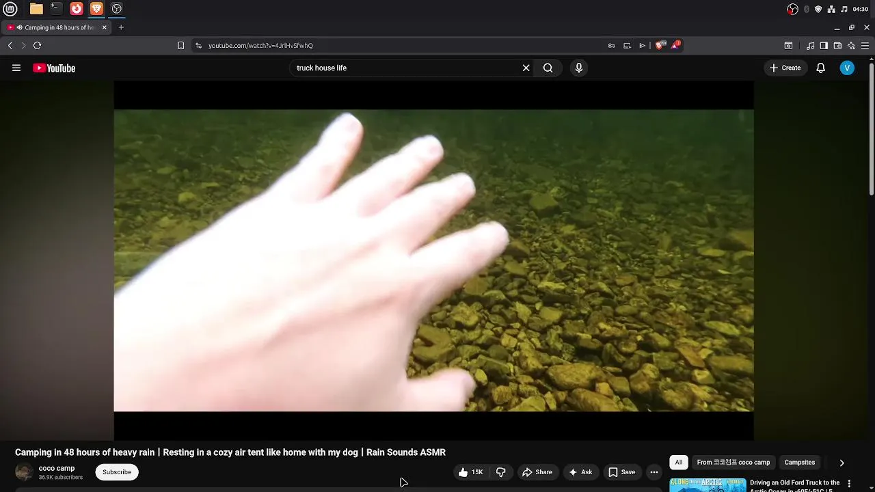Image resolution: width=875 pixels, height=492 pixels.
Task: Clear the YouTube search text
Action: click(526, 68)
